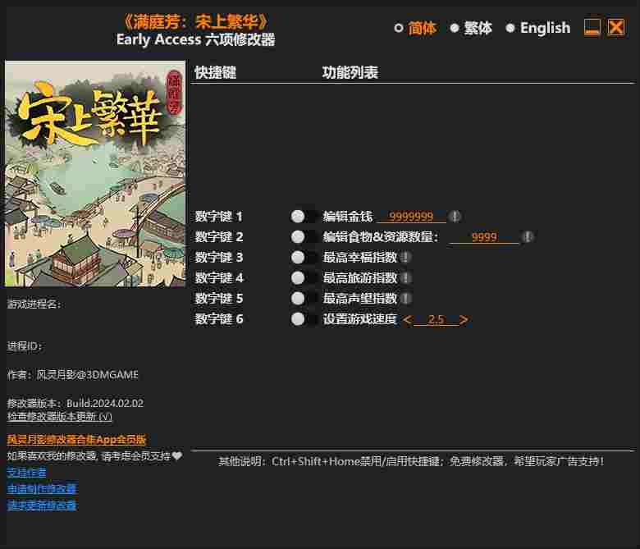Decrease game speed with left arrow

[407, 319]
